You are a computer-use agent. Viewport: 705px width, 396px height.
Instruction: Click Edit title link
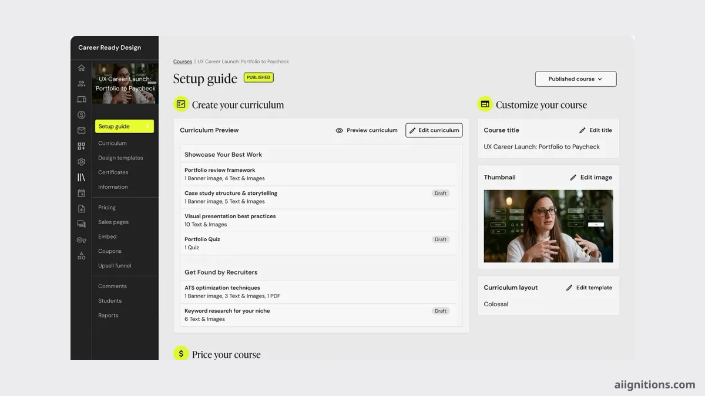595,130
